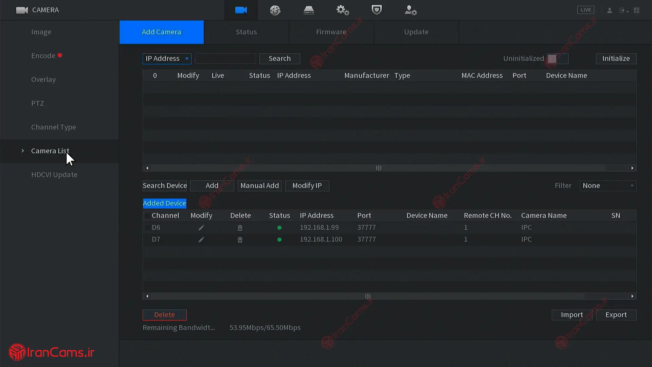Open the Filter None dropdown
Screen dimensions: 652x367
608,186
